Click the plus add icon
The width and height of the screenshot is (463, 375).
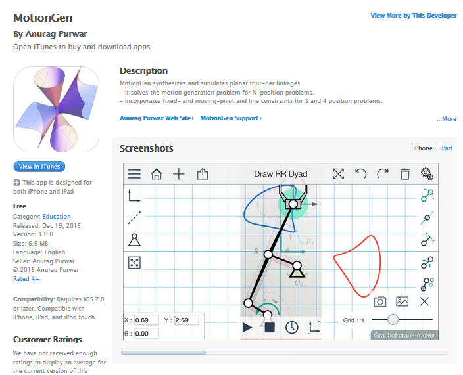coord(179,174)
